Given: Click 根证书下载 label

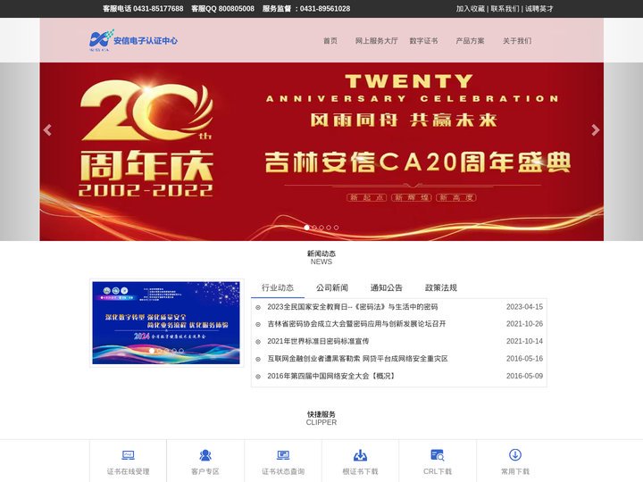Looking at the screenshot, I should [360, 471].
